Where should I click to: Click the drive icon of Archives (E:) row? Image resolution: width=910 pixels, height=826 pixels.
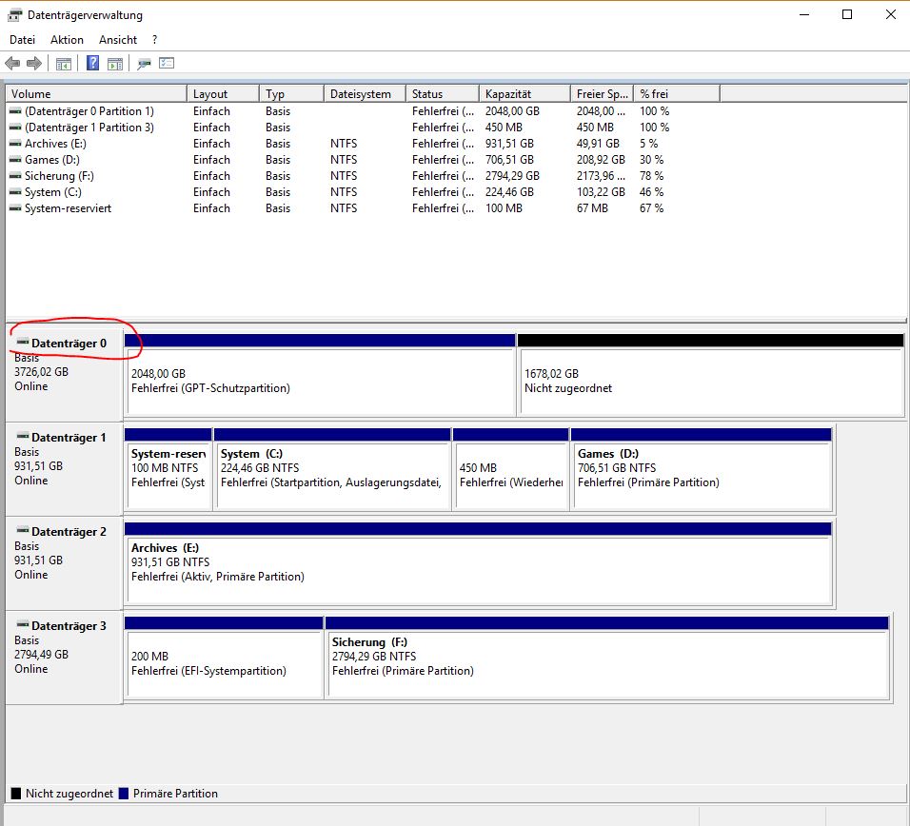[15, 144]
